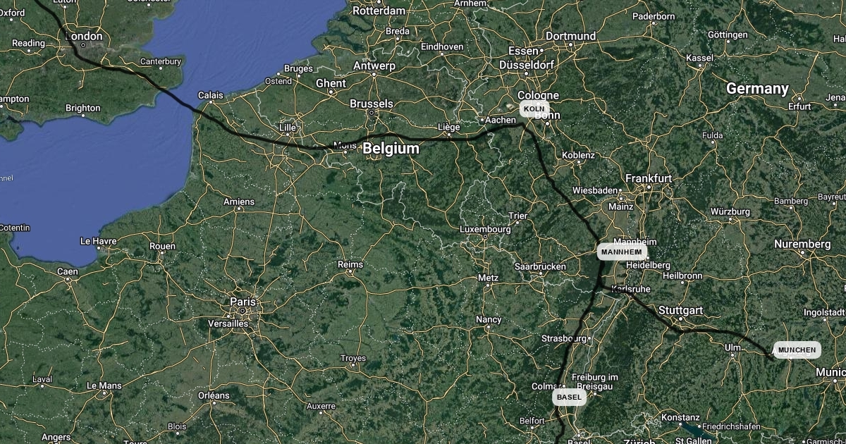Viewport: 846px width, 444px height.
Task: Click the Paris city label
Action: (243, 302)
